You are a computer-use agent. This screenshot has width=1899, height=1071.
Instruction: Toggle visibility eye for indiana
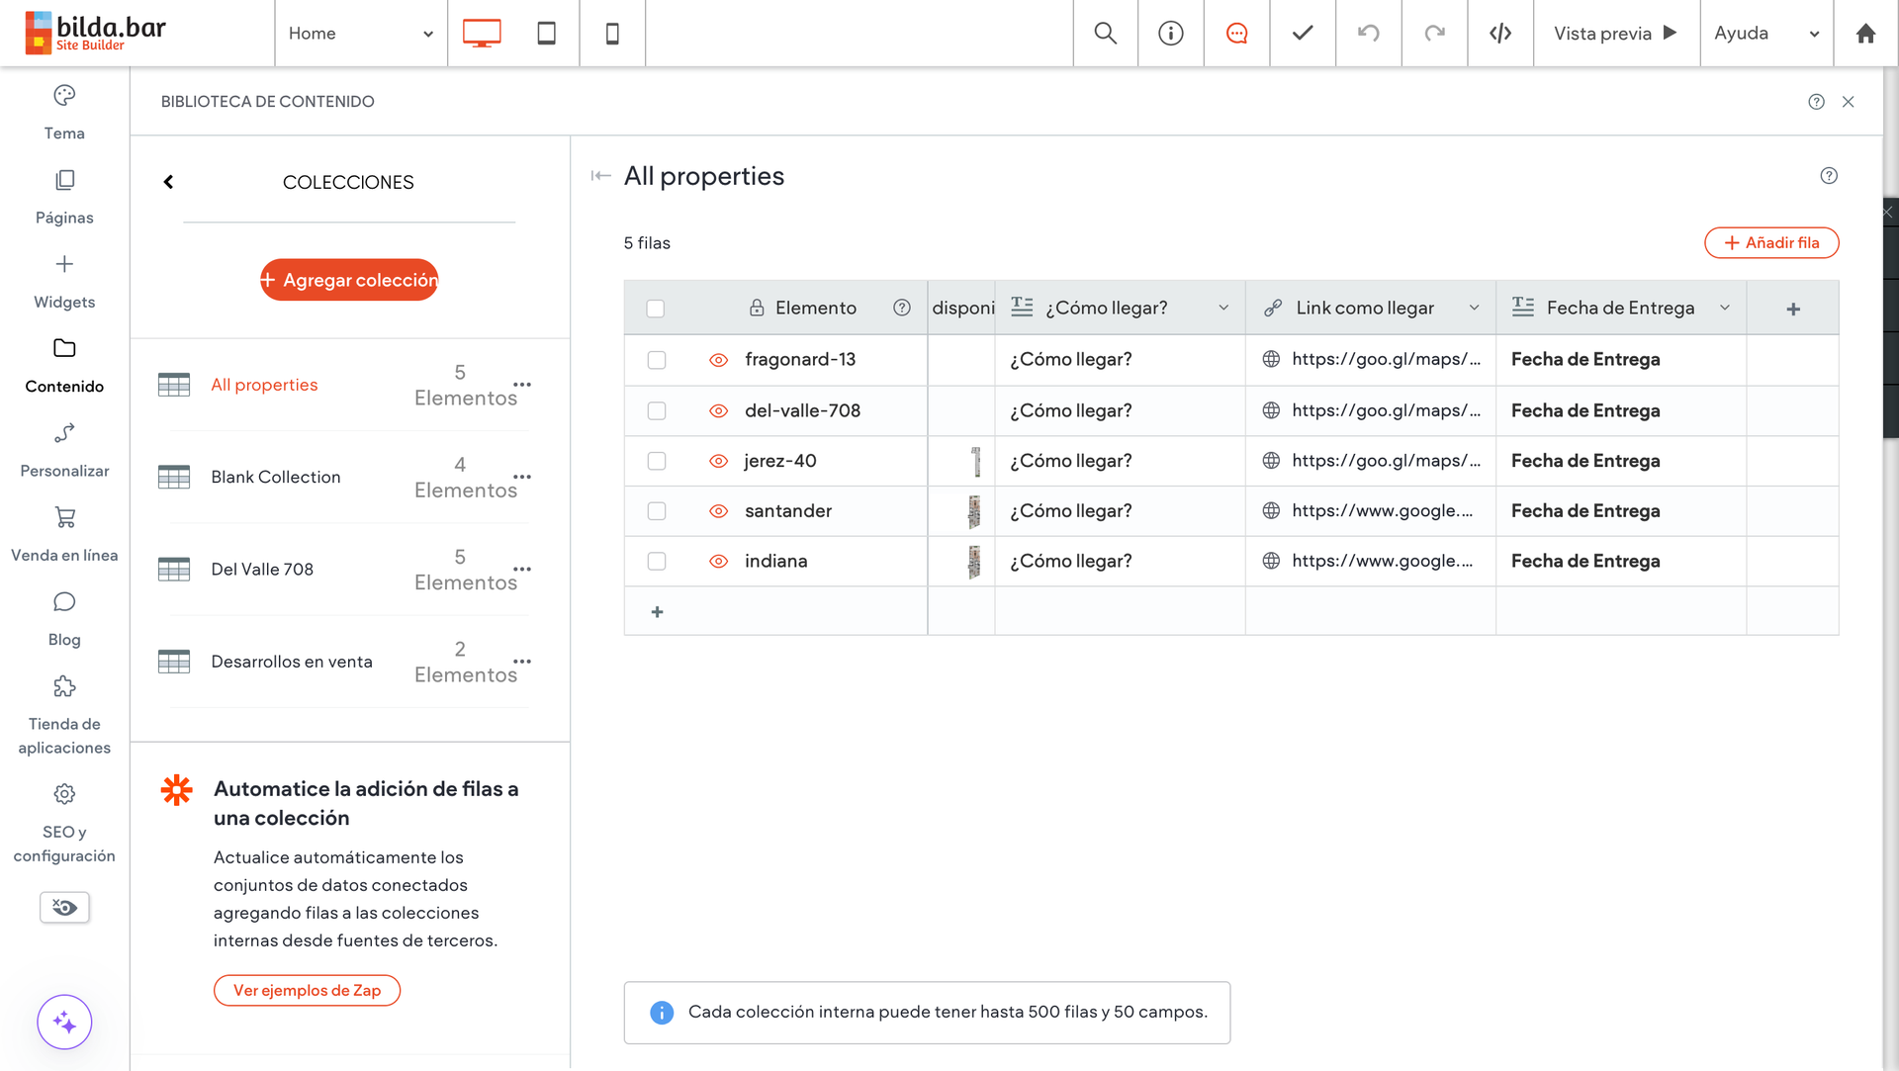[719, 561]
